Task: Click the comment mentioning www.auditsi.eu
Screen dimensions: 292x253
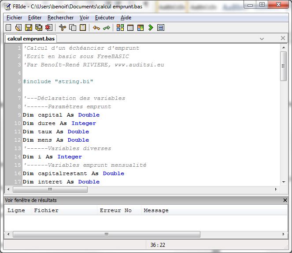Action: (94, 65)
